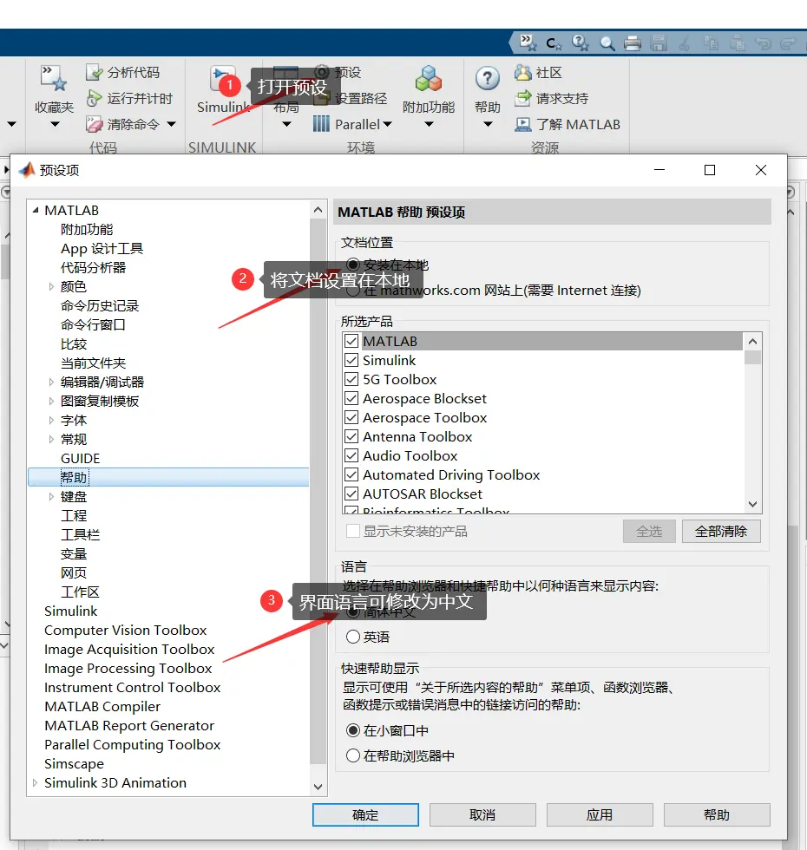Open Add-Ons (附加功能) dropdown arrow

429,124
